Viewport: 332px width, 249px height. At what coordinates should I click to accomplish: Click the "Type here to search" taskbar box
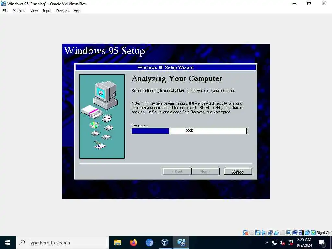(62, 243)
